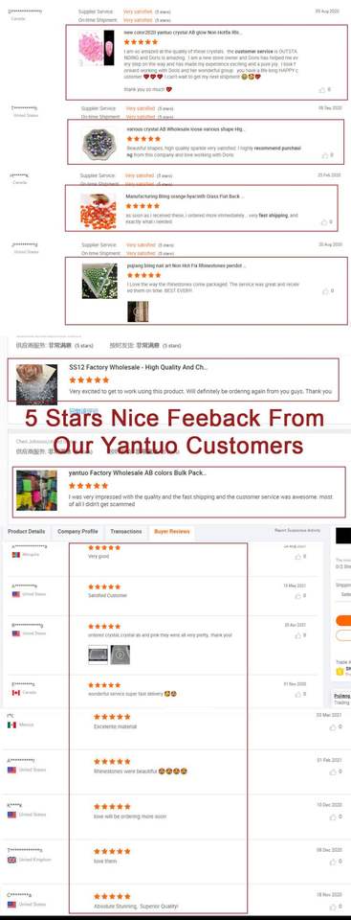Open the yantuo Factory Wholesale AB colors title
Image resolution: width=351 pixels, height=920 pixels.
(138, 472)
